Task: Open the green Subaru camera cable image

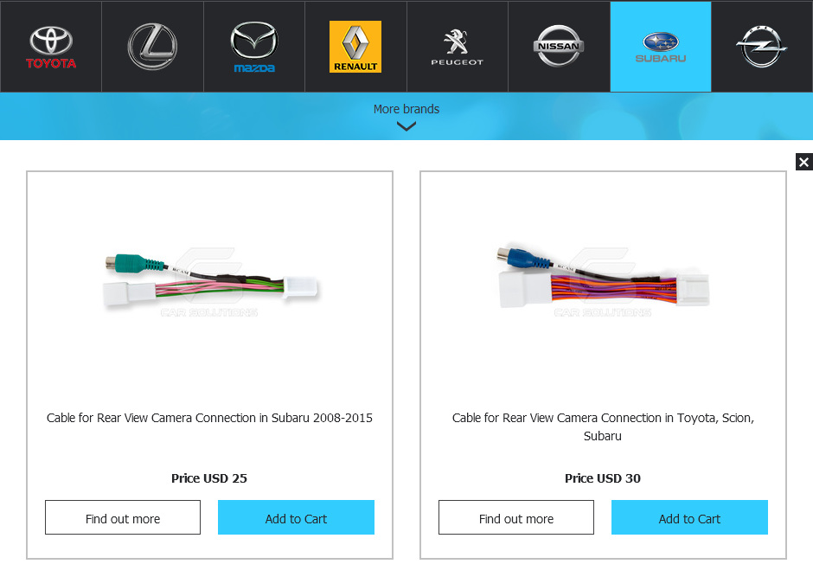Action: point(210,283)
